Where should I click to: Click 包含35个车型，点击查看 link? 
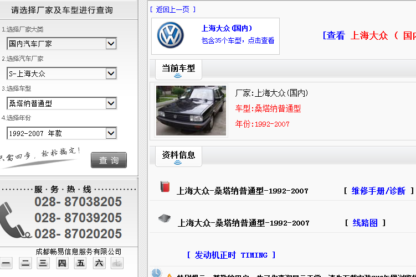pos(238,40)
